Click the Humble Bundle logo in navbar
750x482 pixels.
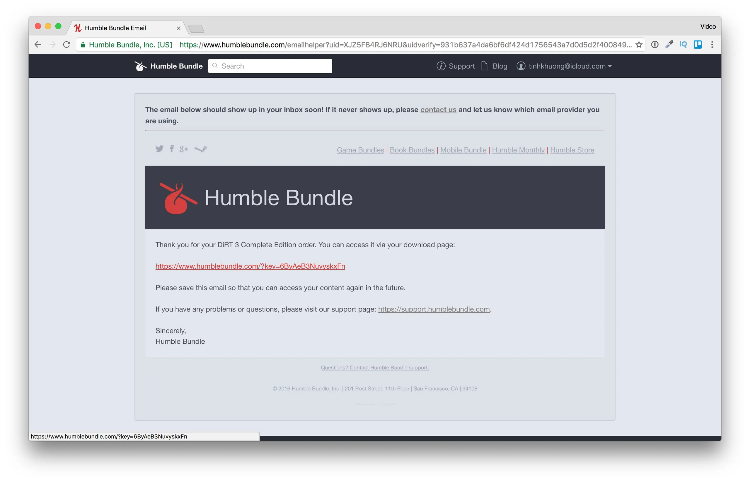(168, 66)
